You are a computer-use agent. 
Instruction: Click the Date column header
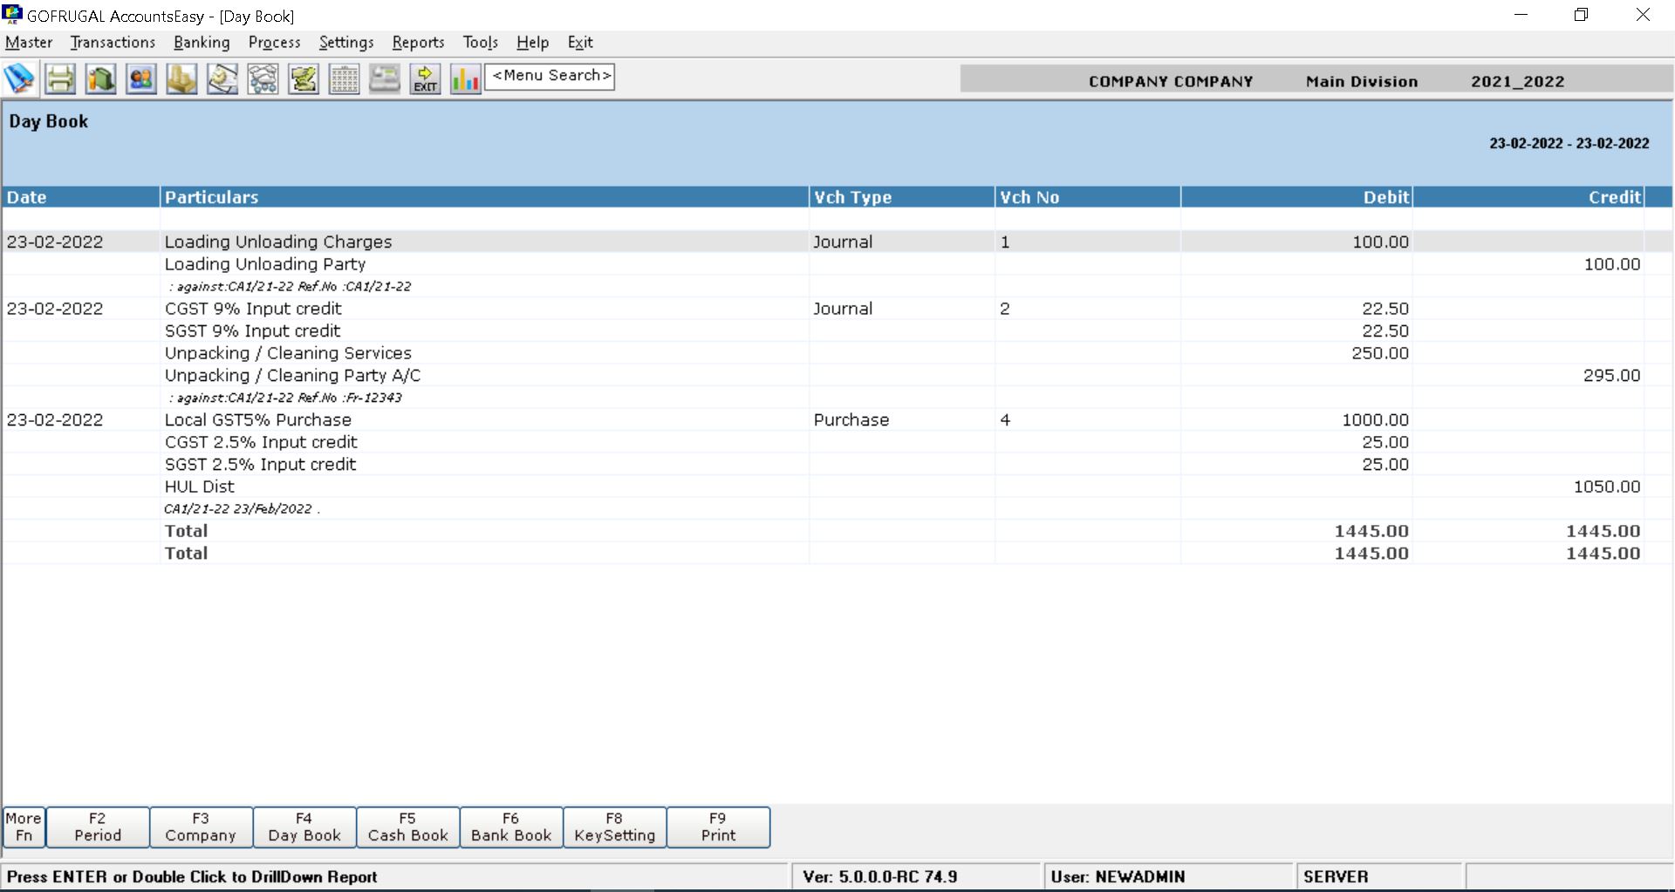81,197
